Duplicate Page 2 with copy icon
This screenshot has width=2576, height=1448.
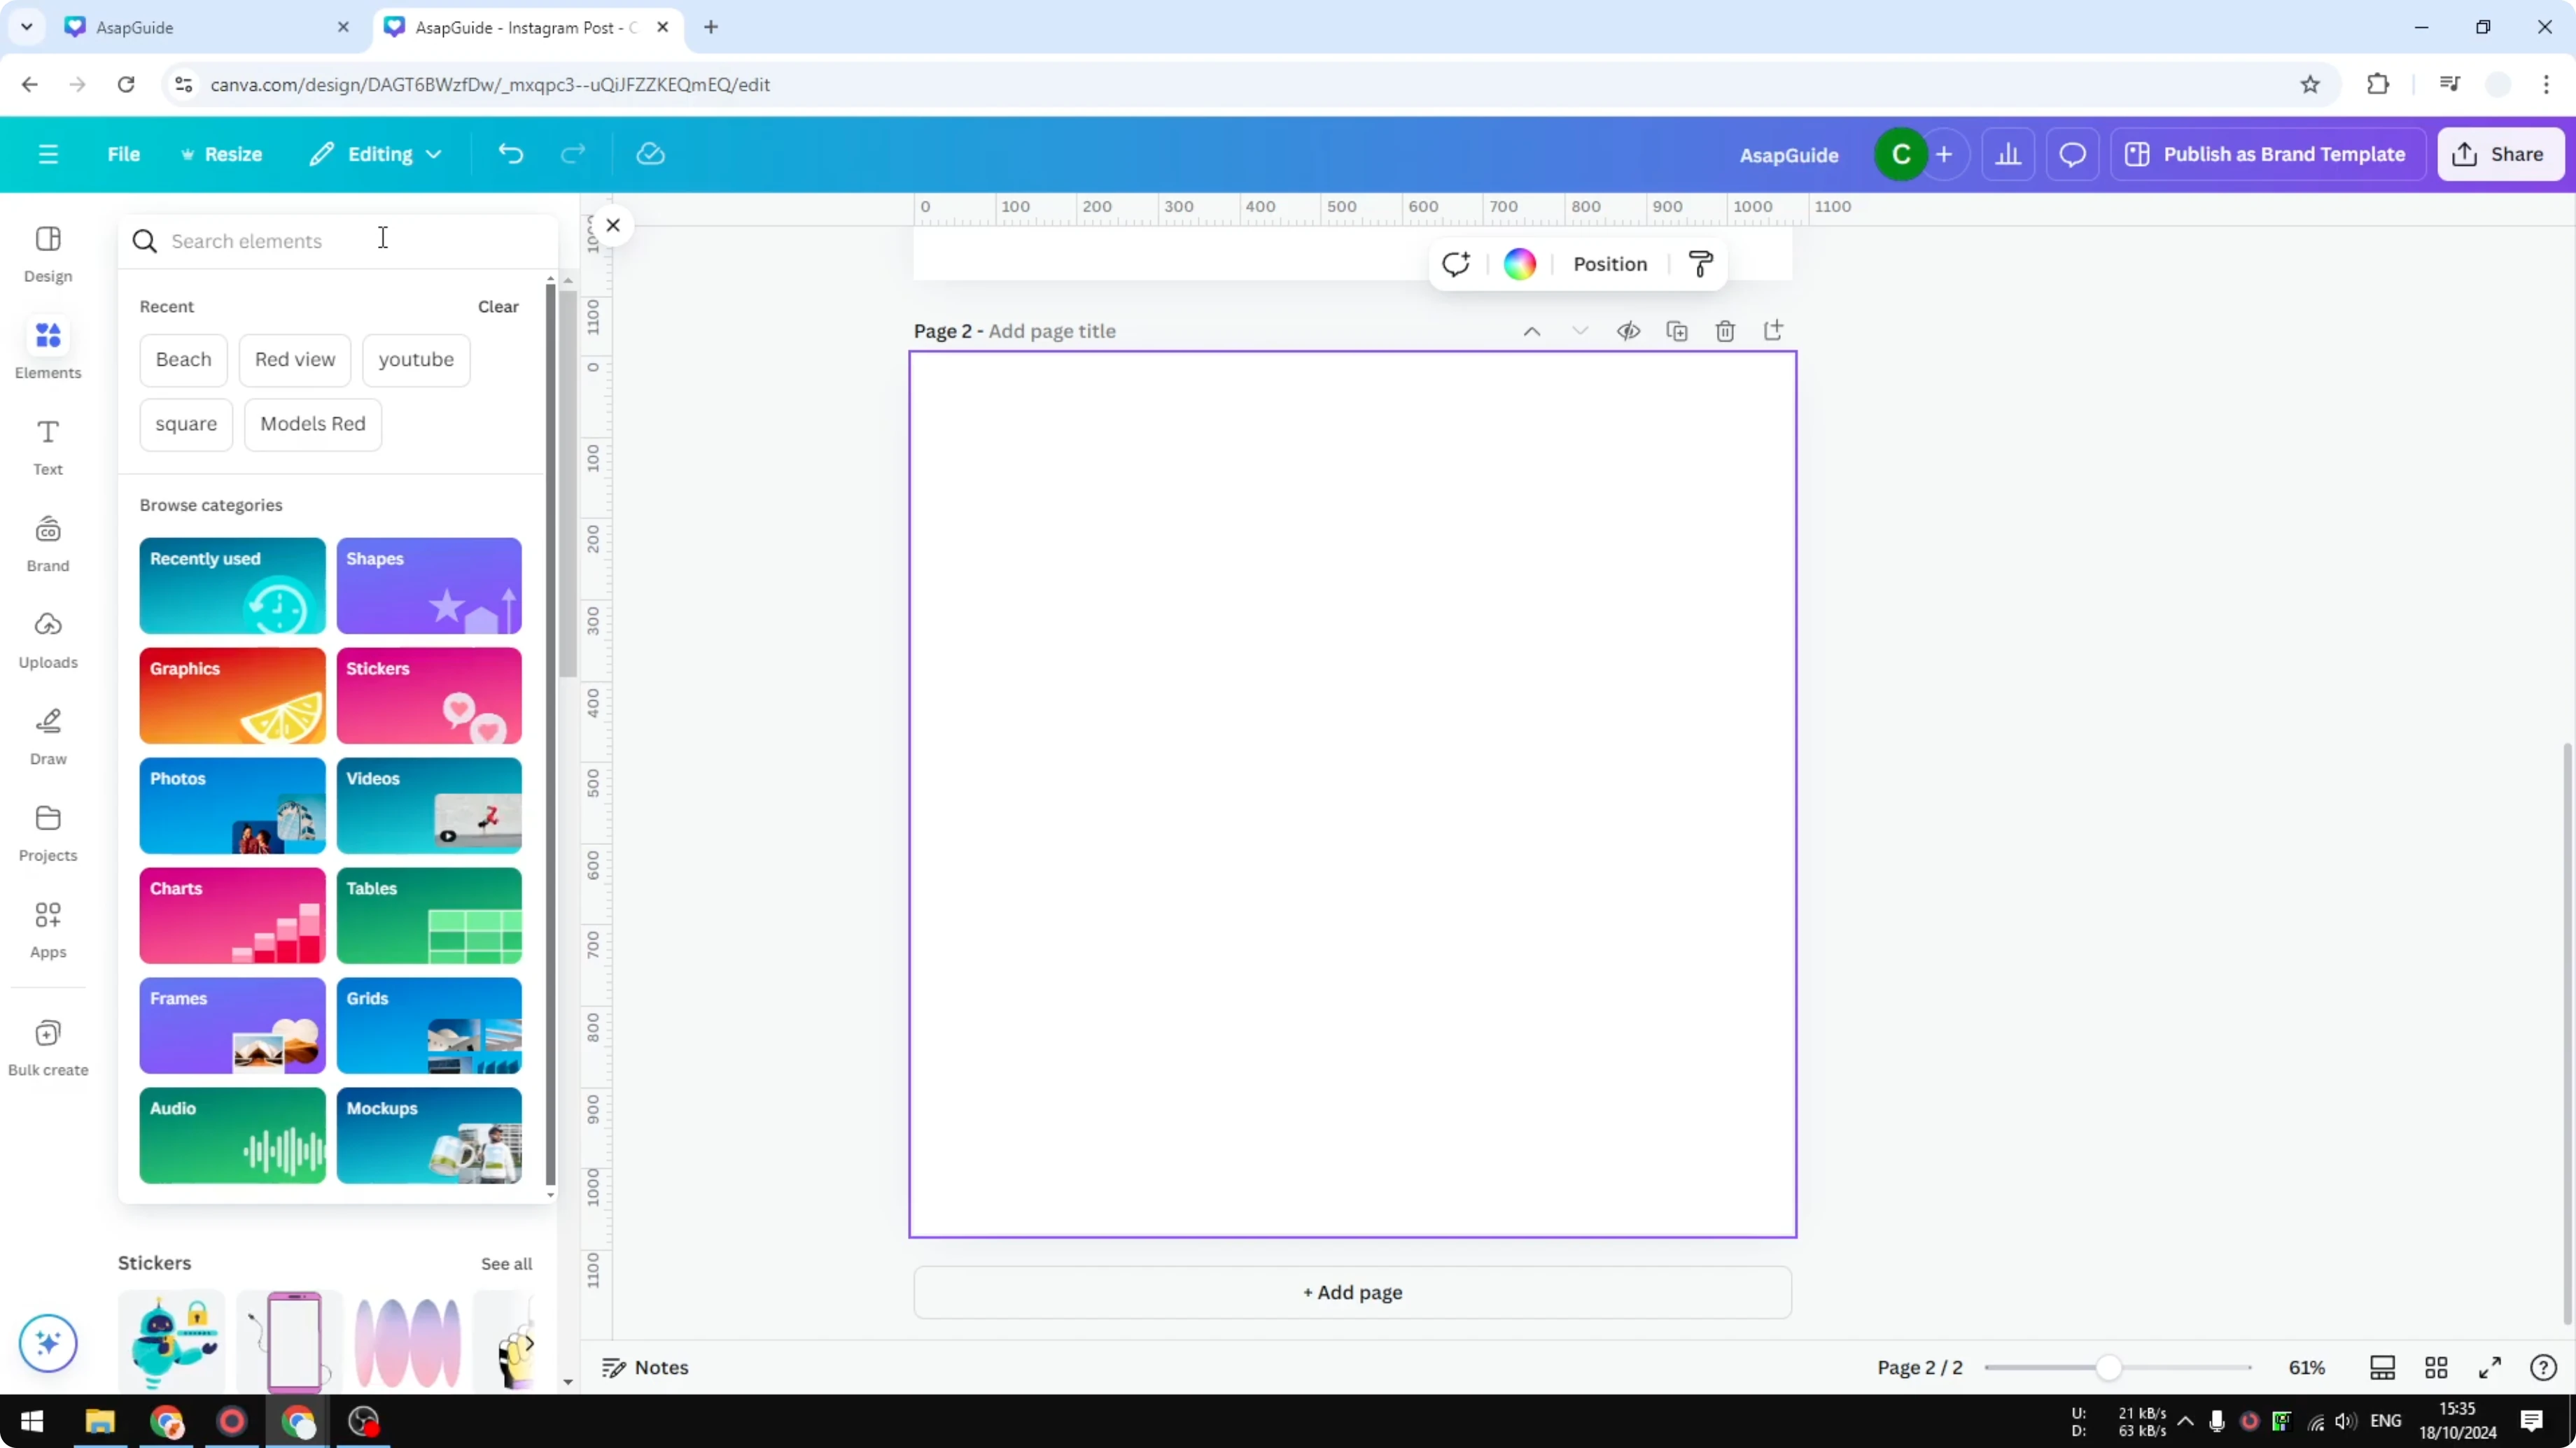pyautogui.click(x=1678, y=331)
